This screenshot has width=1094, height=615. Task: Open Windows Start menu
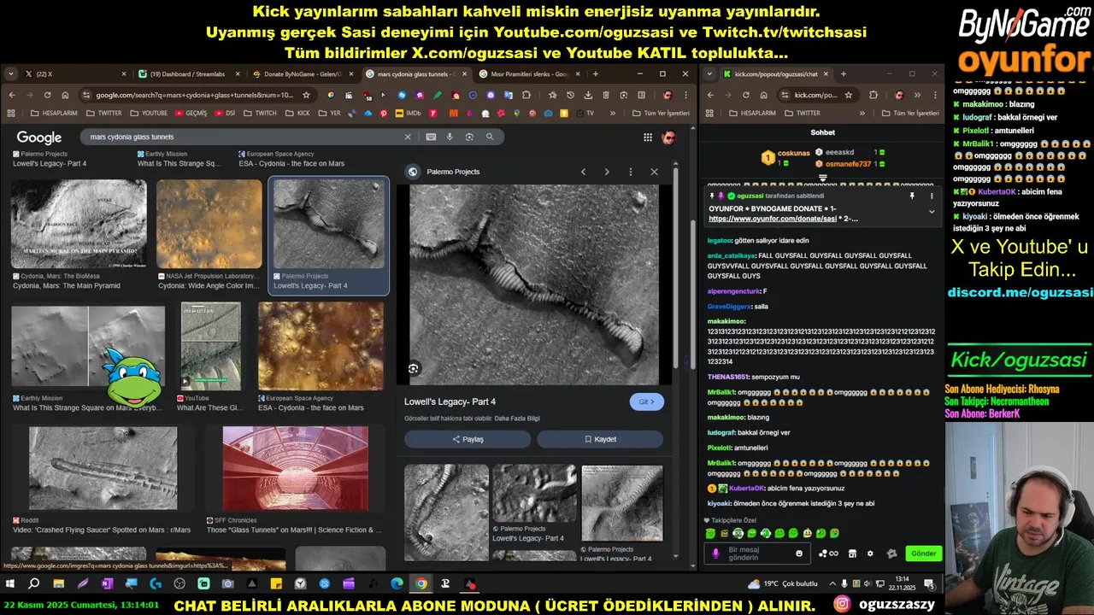(10, 584)
